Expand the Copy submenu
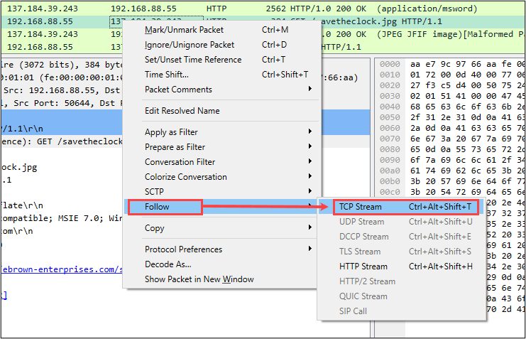This screenshot has width=526, height=339. (155, 228)
